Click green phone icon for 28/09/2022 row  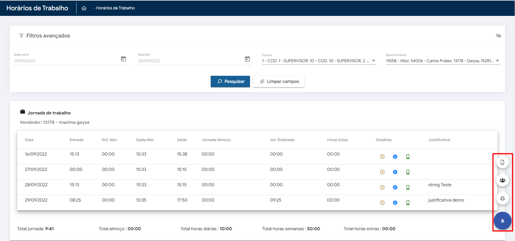point(408,187)
